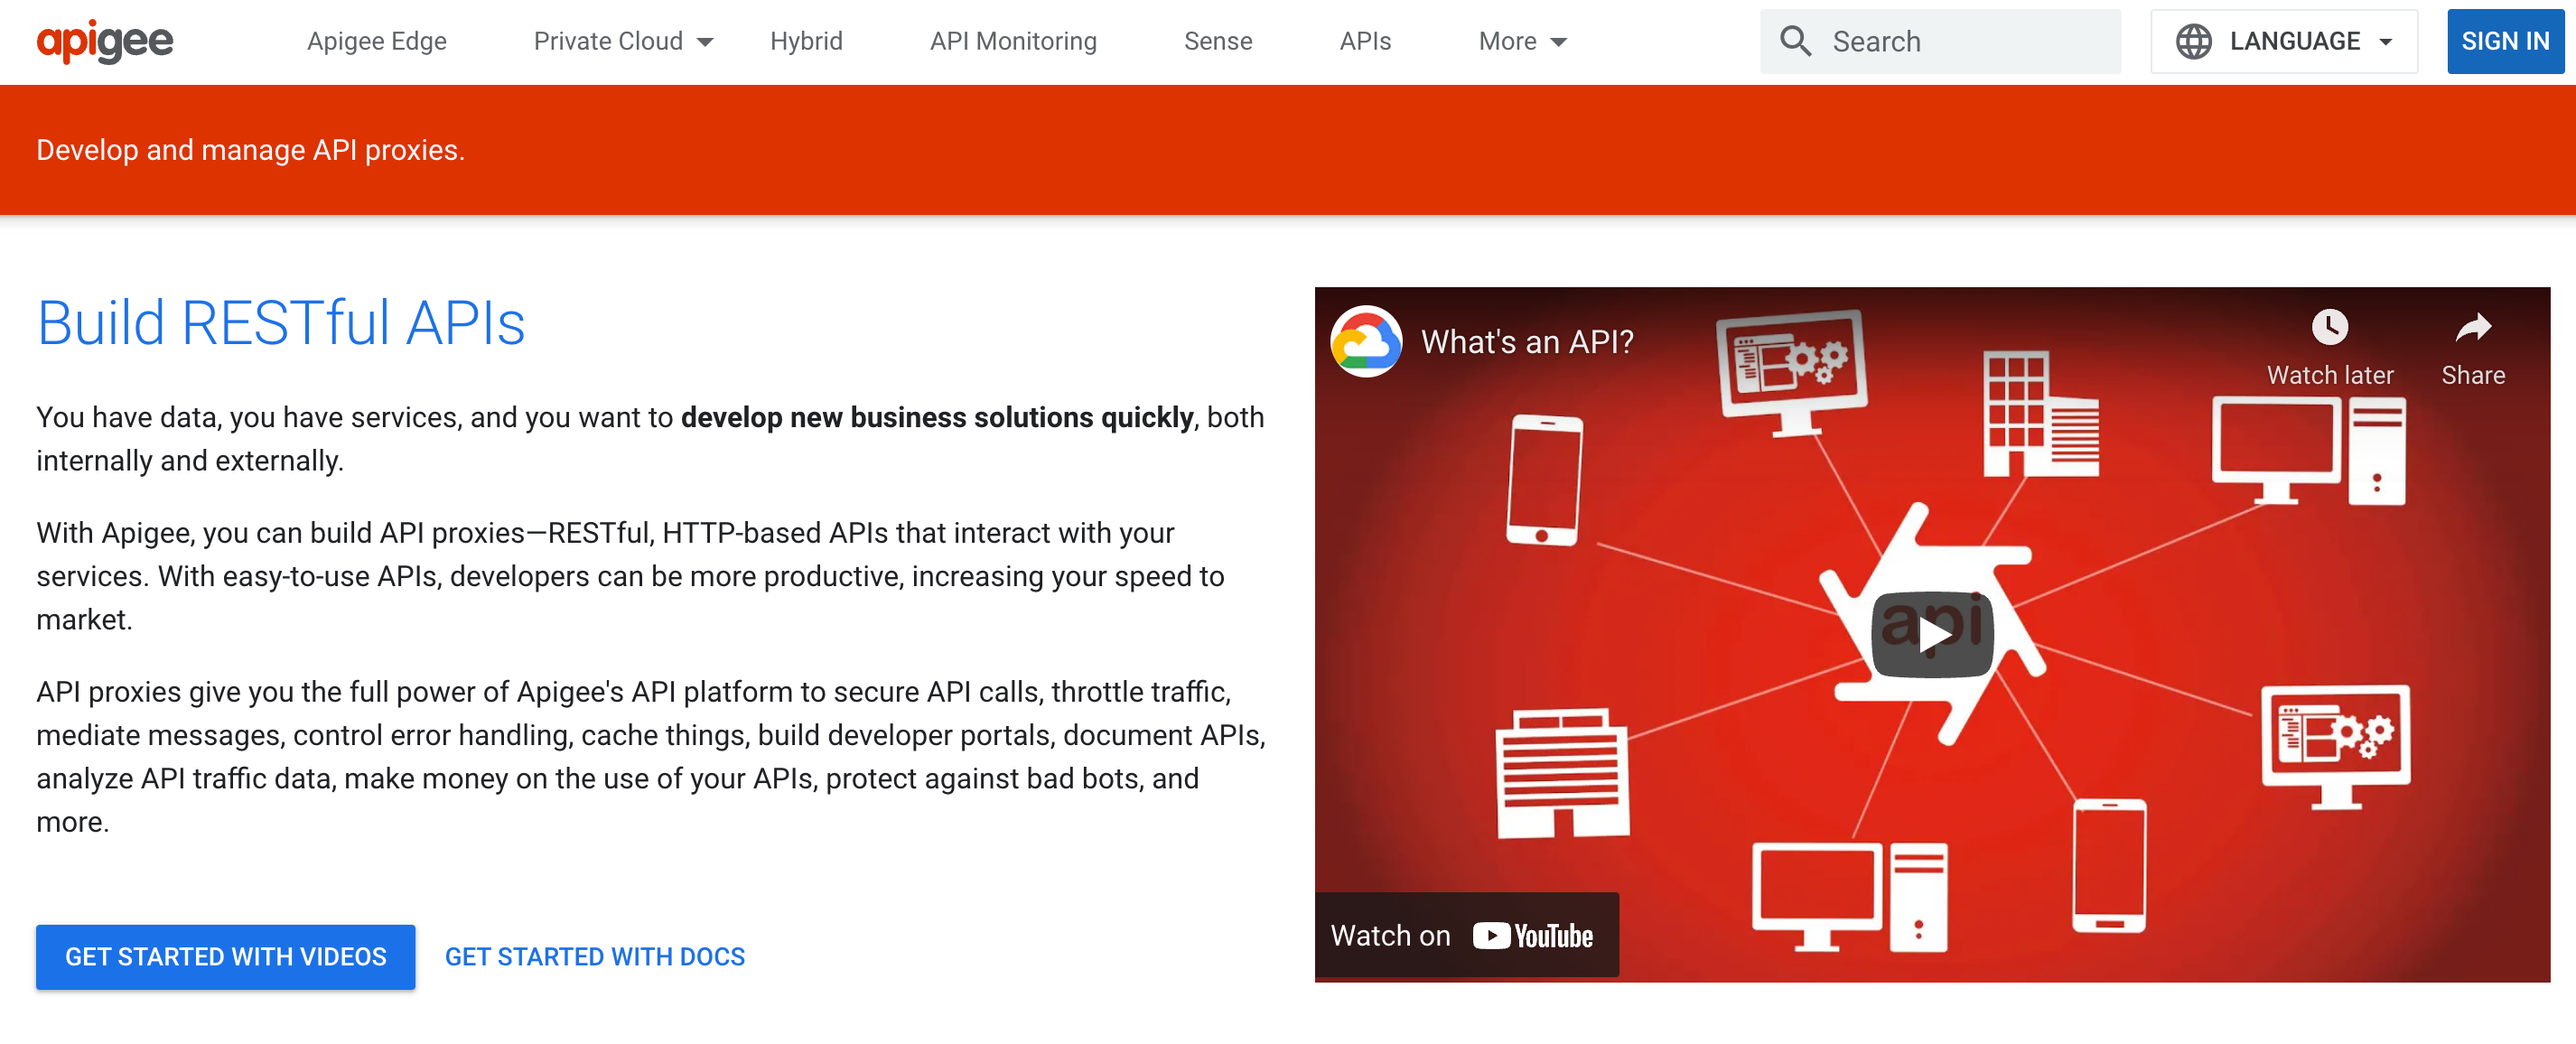Click GET STARTED WITH DOCS link
This screenshot has width=2576, height=1044.
tap(596, 955)
